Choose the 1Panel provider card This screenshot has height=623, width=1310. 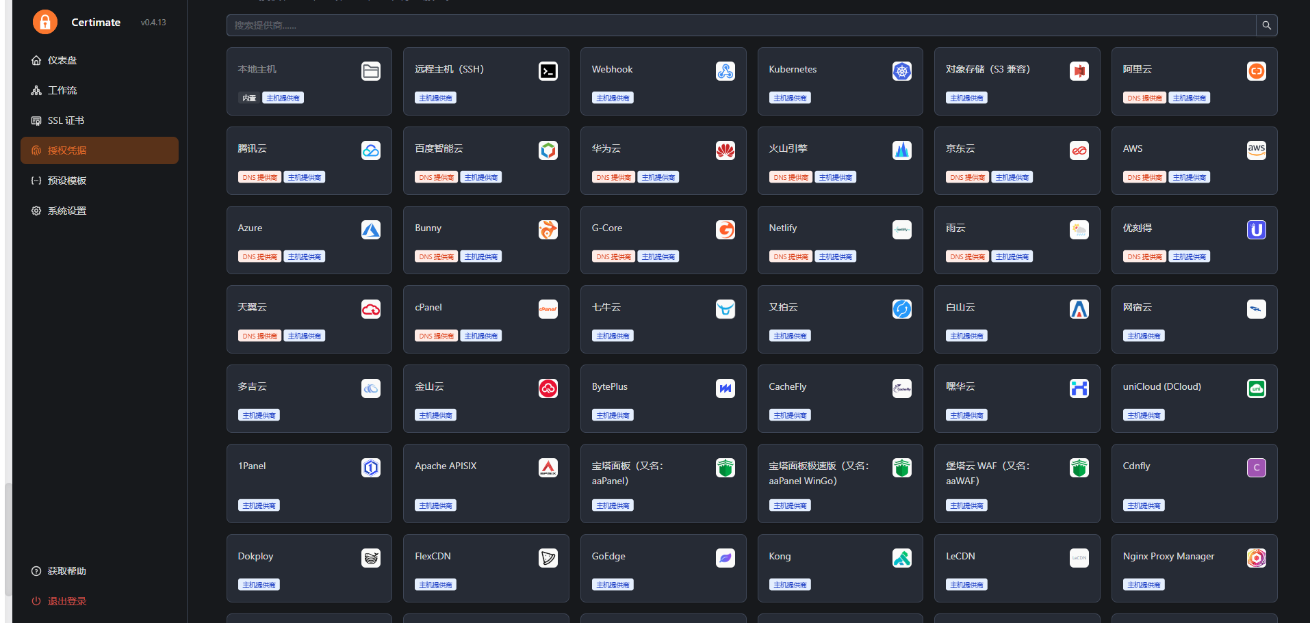pyautogui.click(x=309, y=483)
